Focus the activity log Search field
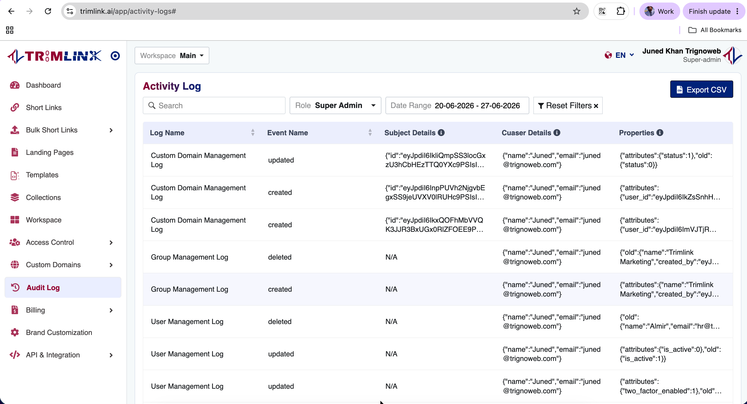This screenshot has height=404, width=747. [x=214, y=105]
